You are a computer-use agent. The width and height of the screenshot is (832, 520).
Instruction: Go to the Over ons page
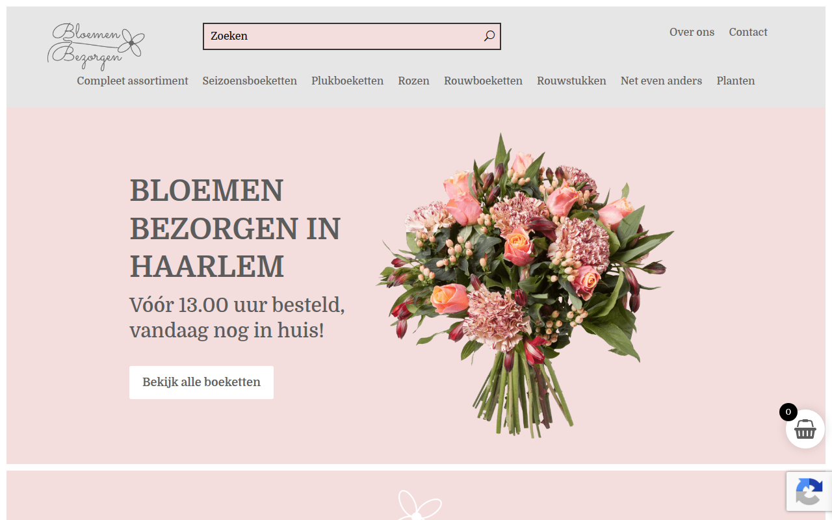692,32
